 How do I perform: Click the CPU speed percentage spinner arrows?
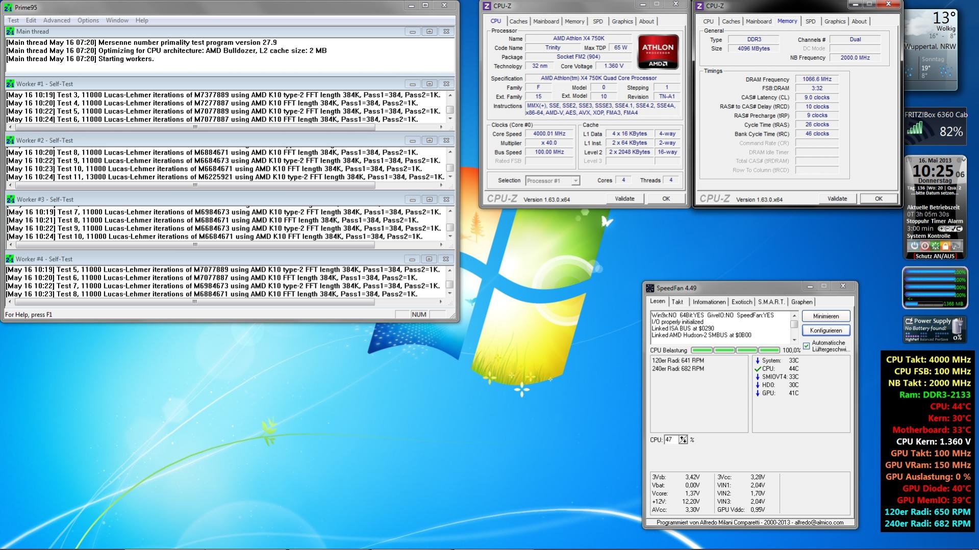point(683,440)
